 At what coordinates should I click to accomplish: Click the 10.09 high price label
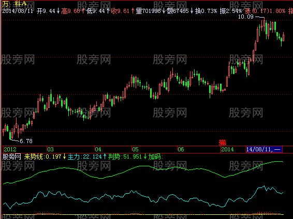click(x=246, y=17)
